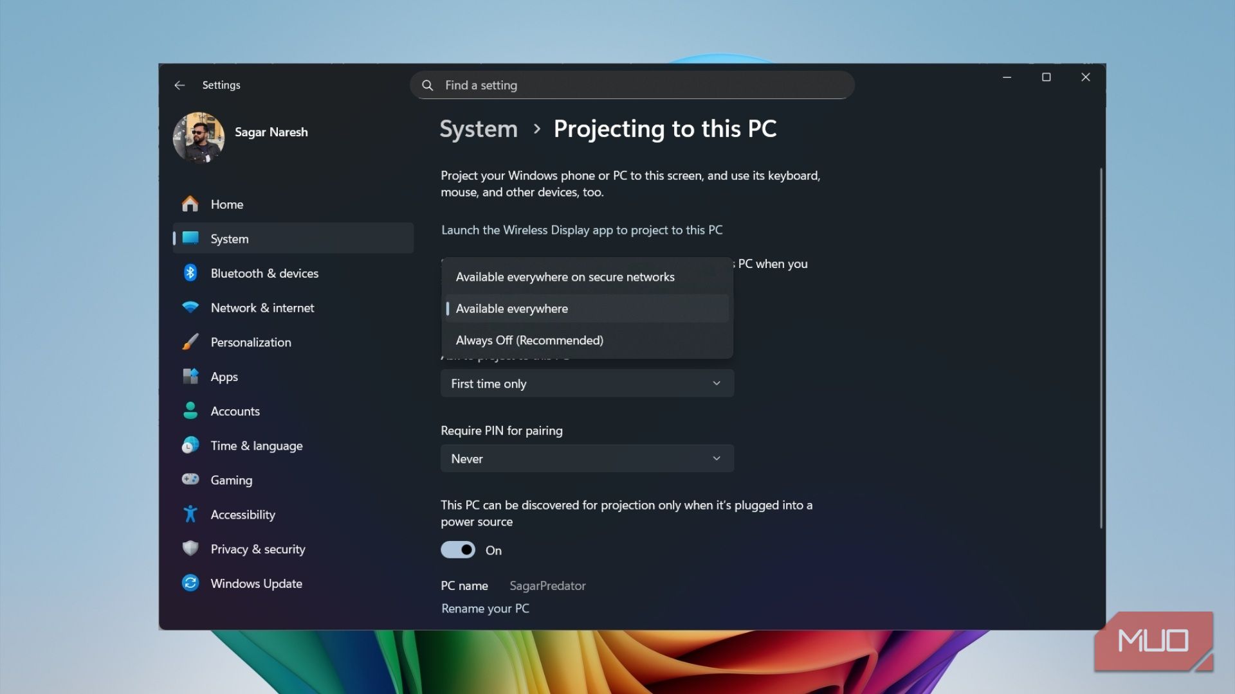The height and width of the screenshot is (694, 1235).
Task: Click the Accounts person icon
Action: coord(190,411)
